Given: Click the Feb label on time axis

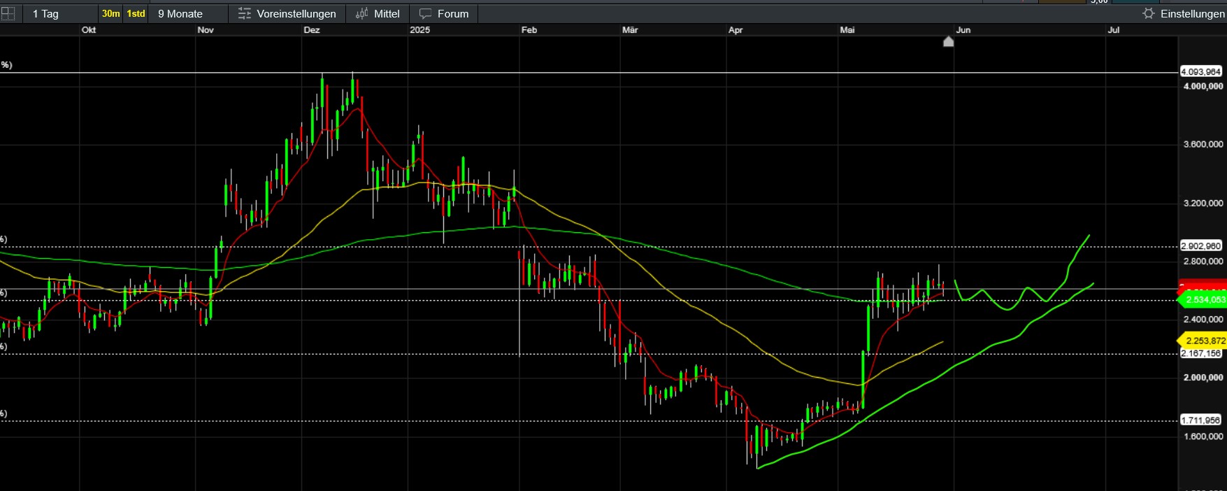Looking at the screenshot, I should [529, 30].
